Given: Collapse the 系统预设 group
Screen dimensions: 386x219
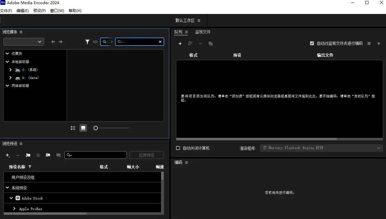Looking at the screenshot, I should [x=7, y=188].
